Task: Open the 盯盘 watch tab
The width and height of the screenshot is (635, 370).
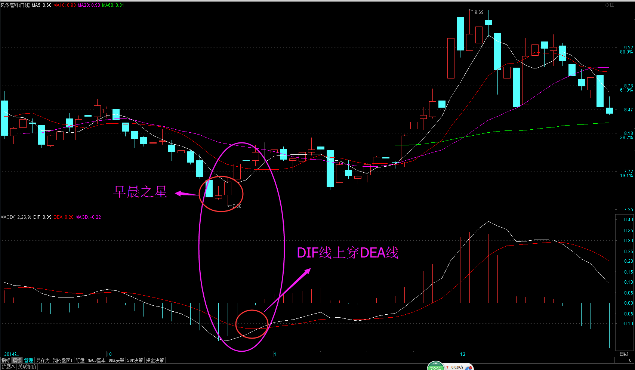Action: pos(80,360)
